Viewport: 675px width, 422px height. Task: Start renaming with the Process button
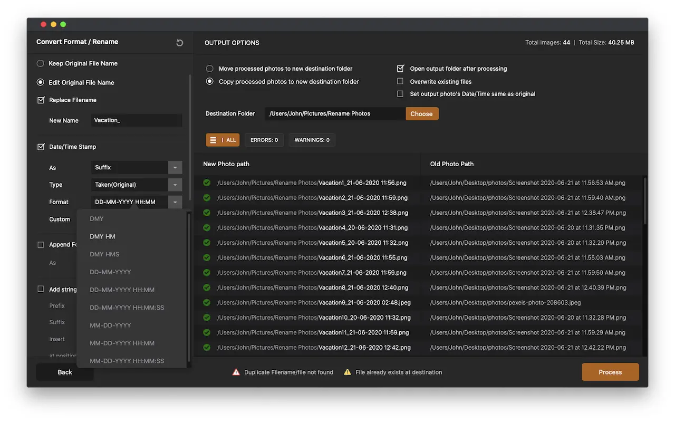pos(610,372)
